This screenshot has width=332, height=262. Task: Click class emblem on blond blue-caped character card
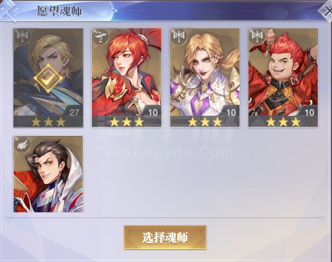pos(22,36)
